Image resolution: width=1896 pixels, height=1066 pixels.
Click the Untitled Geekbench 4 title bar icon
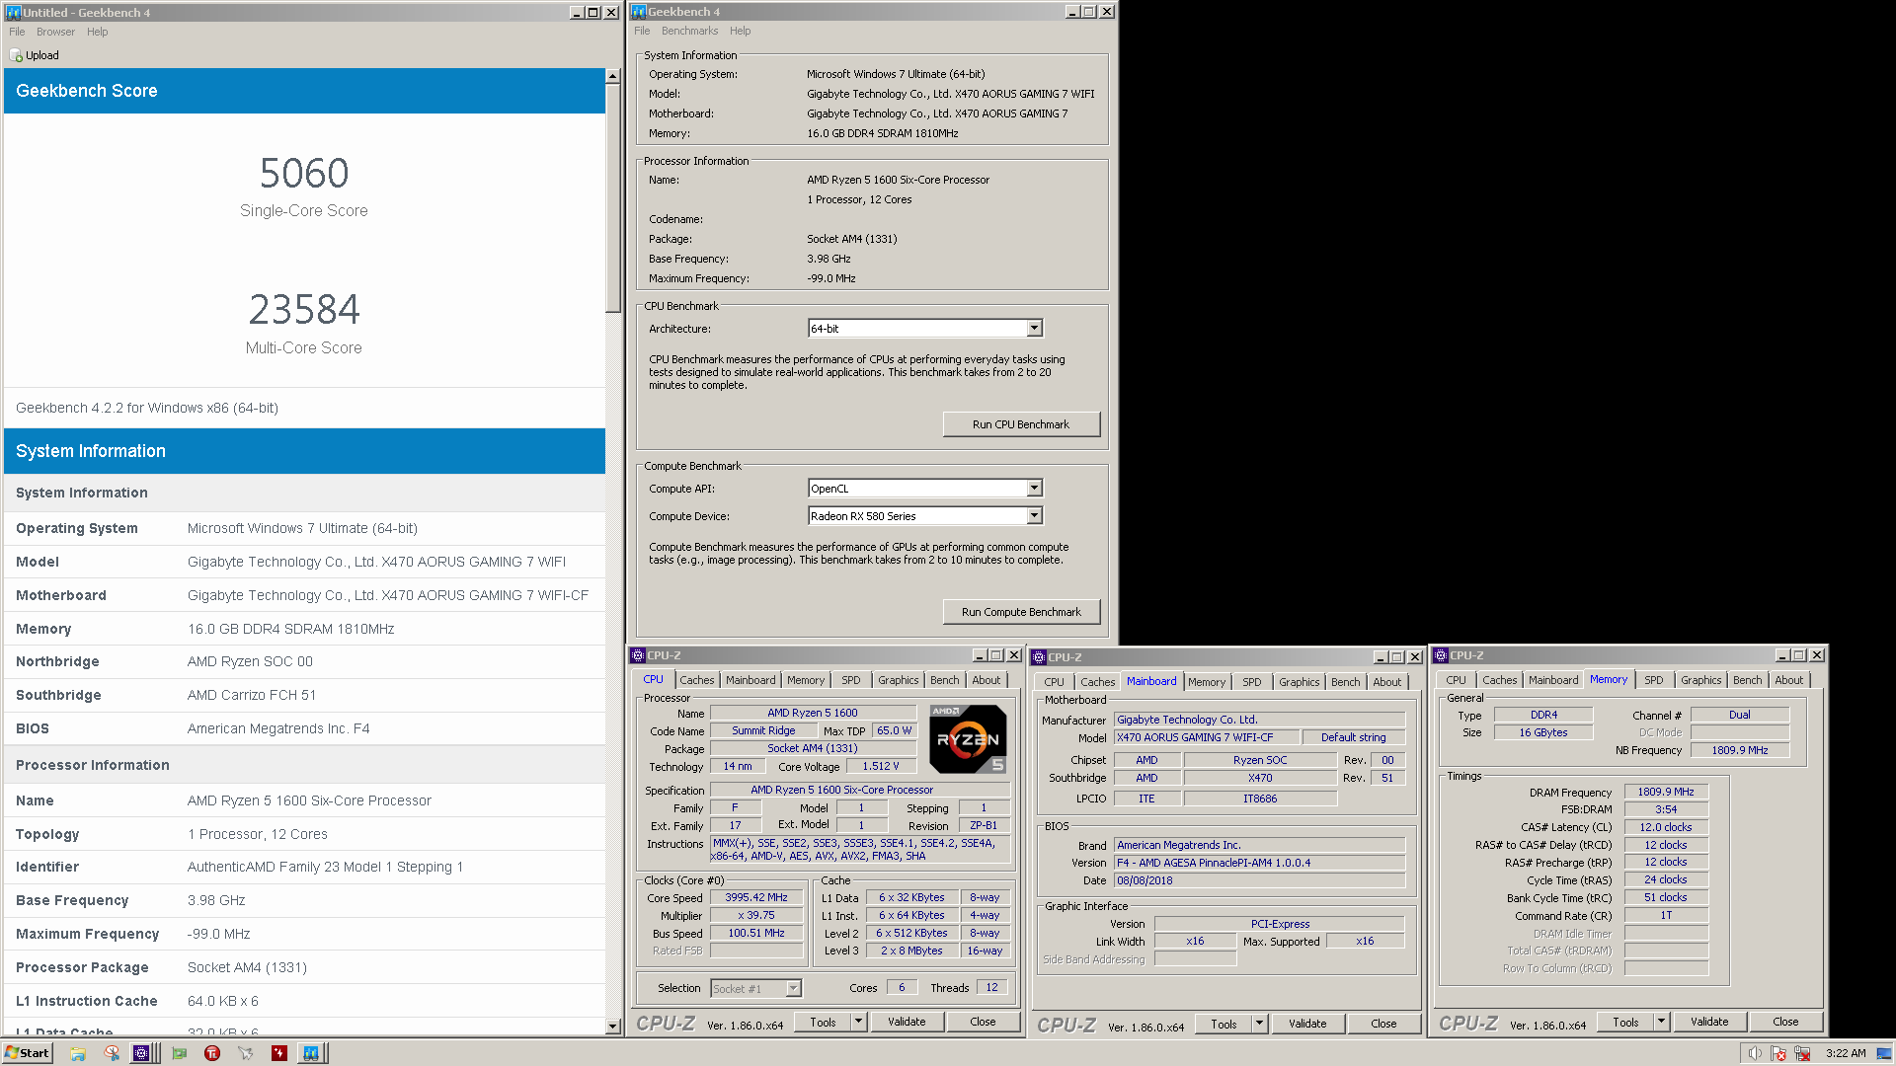click(13, 13)
